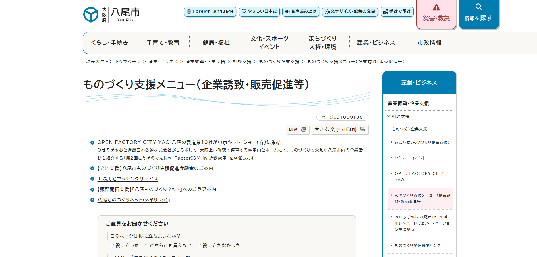Start 音声読み上げ audio reading

point(301,12)
